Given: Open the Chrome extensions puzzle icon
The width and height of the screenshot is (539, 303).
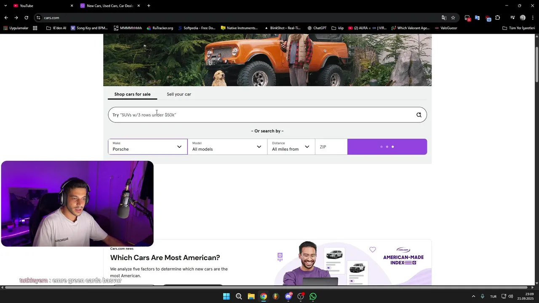Looking at the screenshot, I should (498, 18).
